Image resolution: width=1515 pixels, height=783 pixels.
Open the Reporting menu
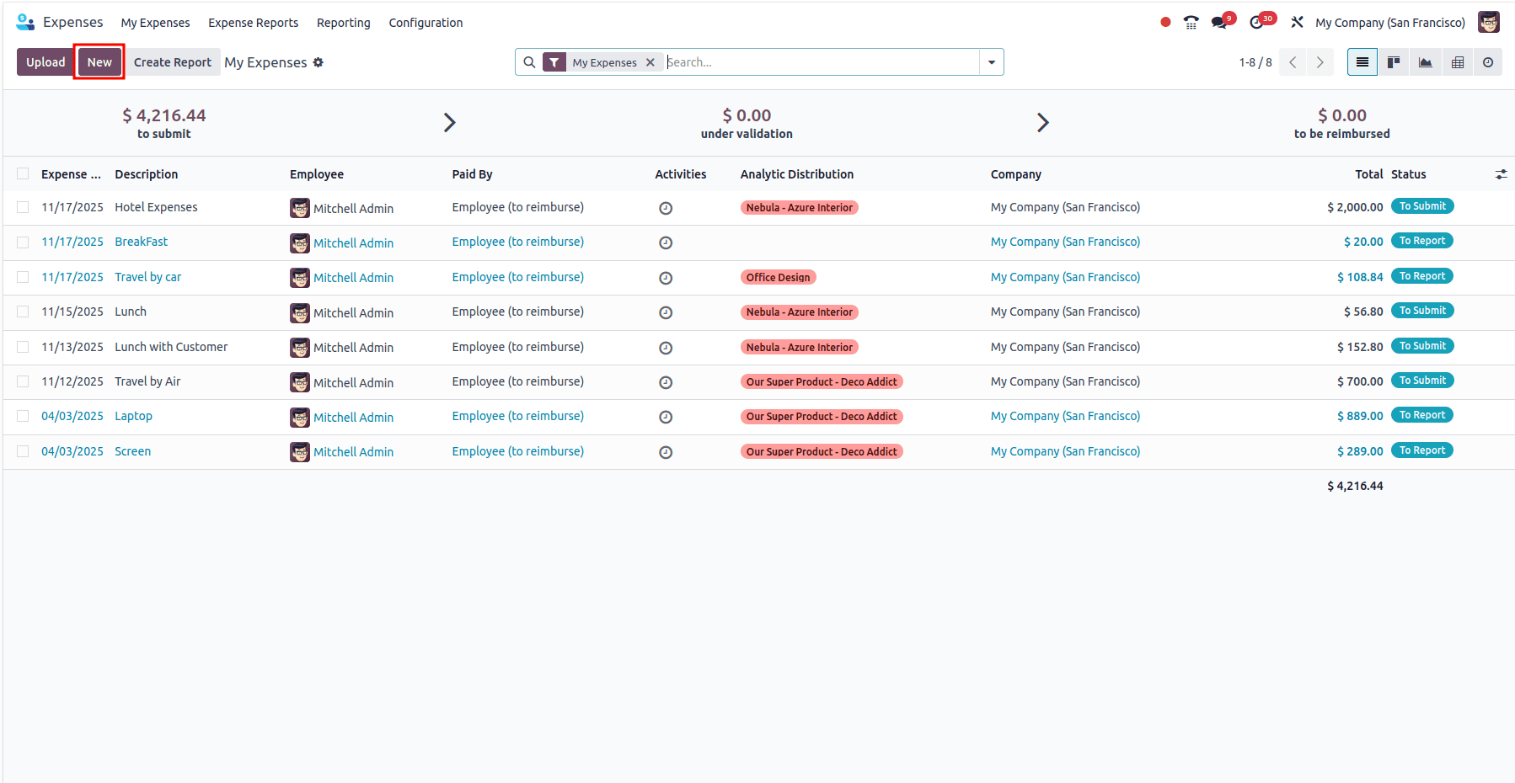click(x=343, y=23)
